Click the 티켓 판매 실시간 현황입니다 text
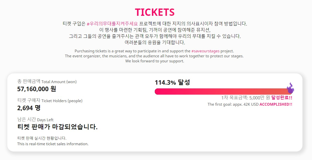312x160 pixels. click(x=42, y=138)
